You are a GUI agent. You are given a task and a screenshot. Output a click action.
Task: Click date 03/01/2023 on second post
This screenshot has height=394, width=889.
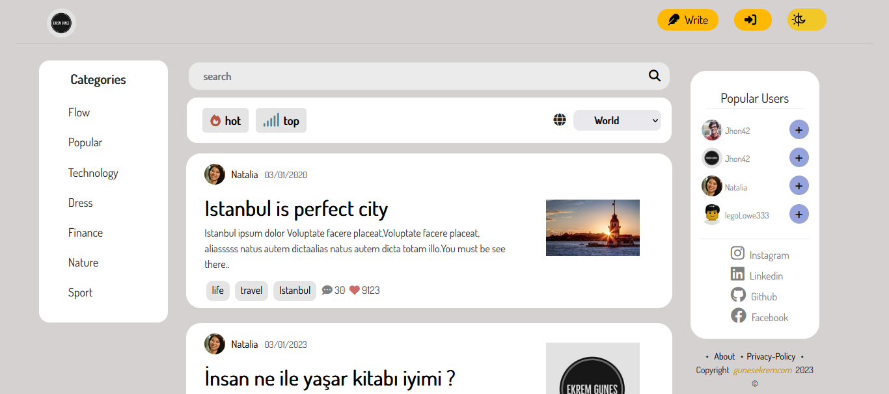point(286,345)
